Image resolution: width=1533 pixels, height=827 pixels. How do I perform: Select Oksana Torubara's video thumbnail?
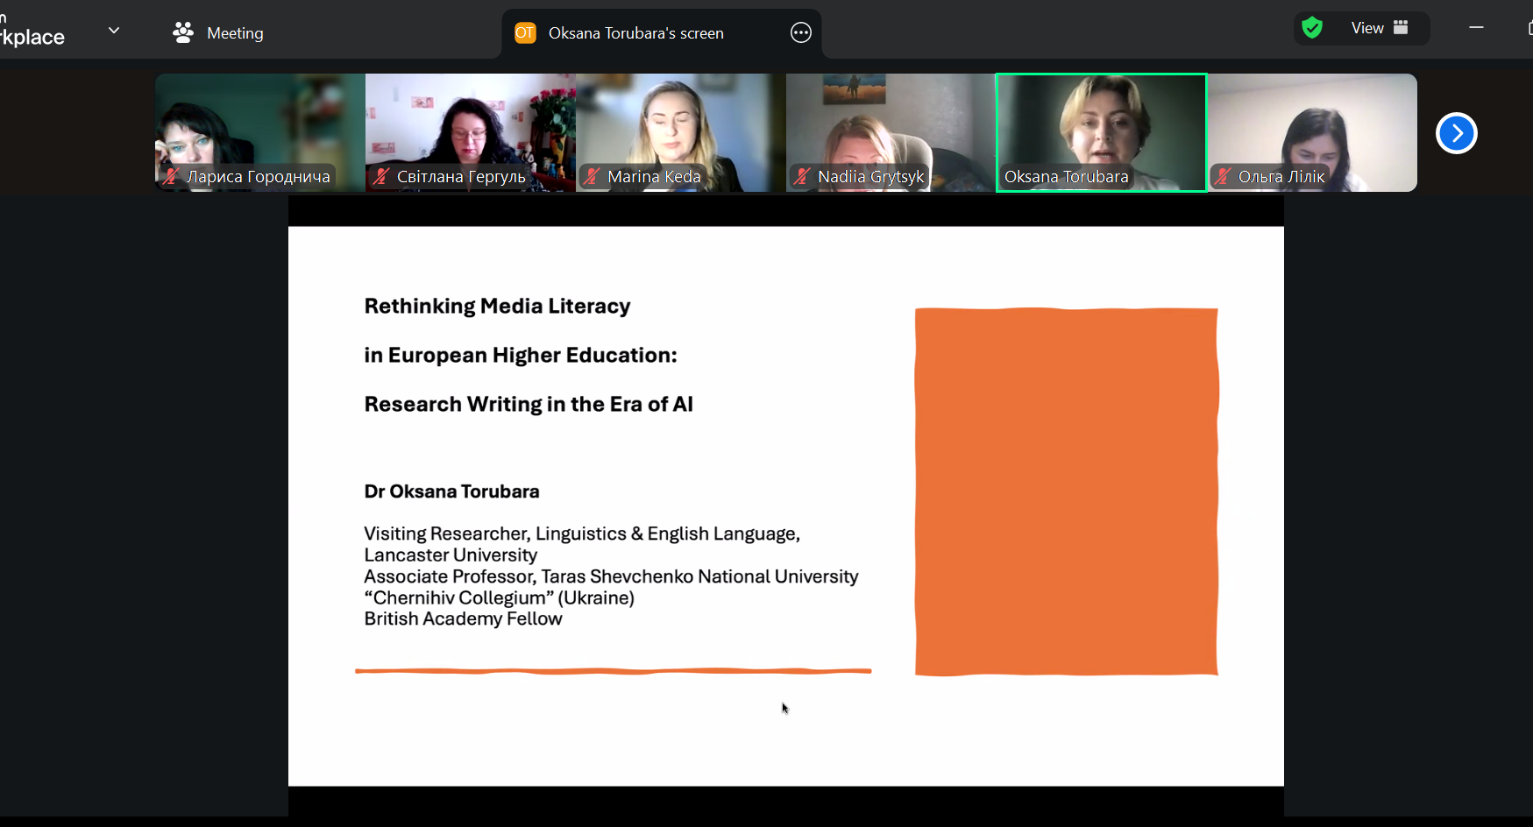1101,123
